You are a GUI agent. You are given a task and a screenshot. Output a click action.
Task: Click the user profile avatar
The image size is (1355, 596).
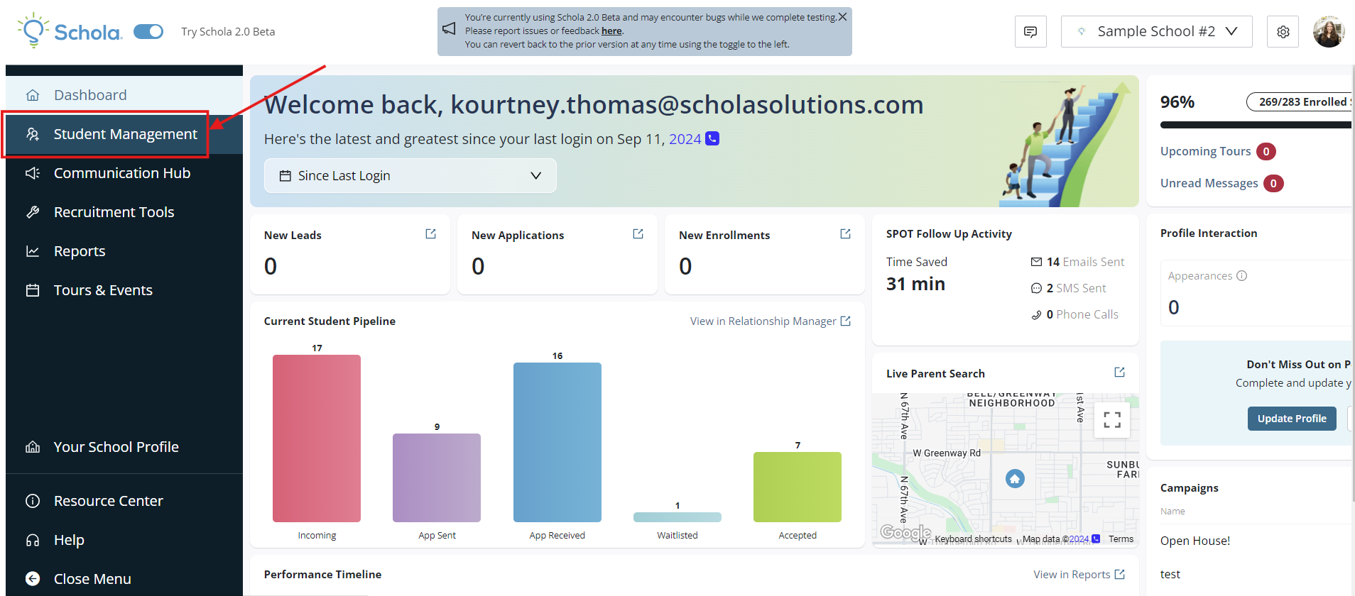pos(1329,32)
